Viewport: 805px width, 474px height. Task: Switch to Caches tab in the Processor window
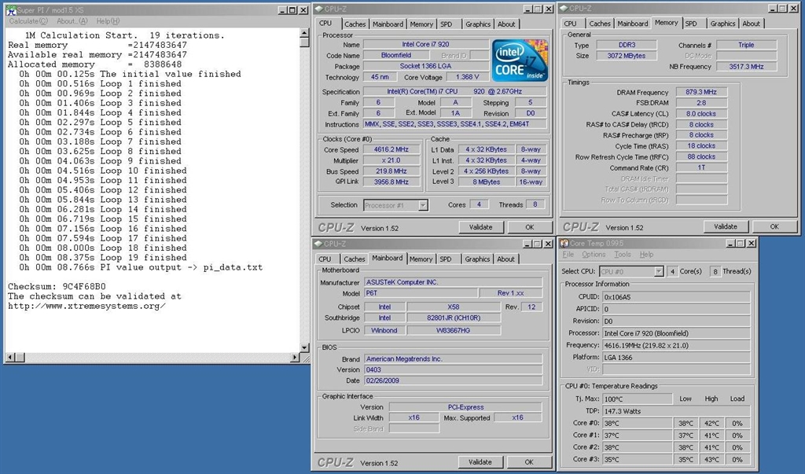355,24
